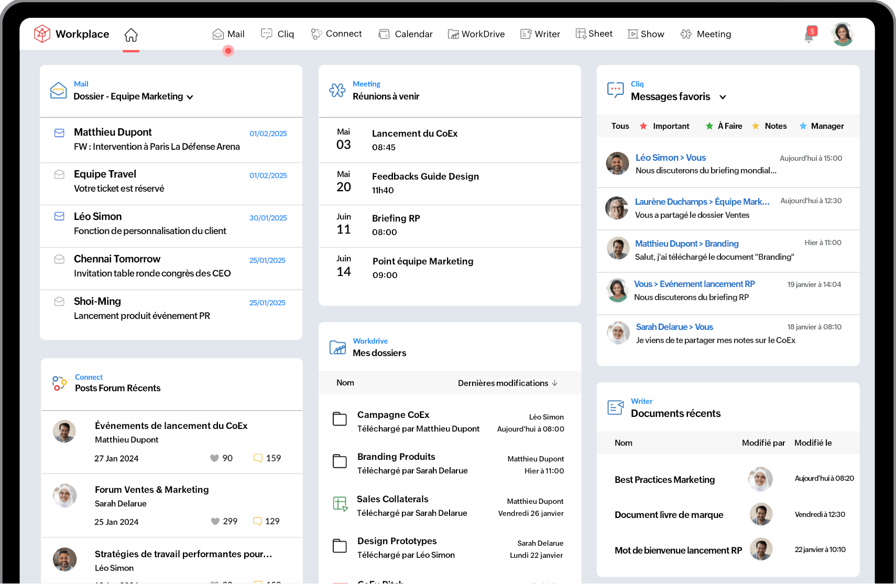896x584 pixels.
Task: Open the notifications bell icon
Action: tap(810, 35)
